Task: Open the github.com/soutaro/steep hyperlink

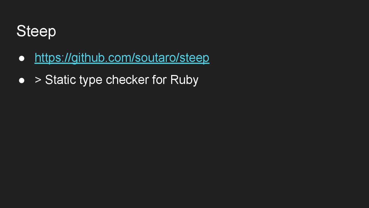Action: (122, 58)
